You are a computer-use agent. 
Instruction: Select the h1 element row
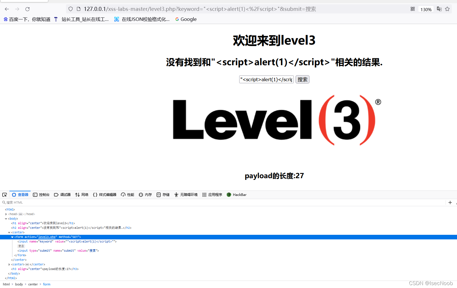(x=228, y=223)
